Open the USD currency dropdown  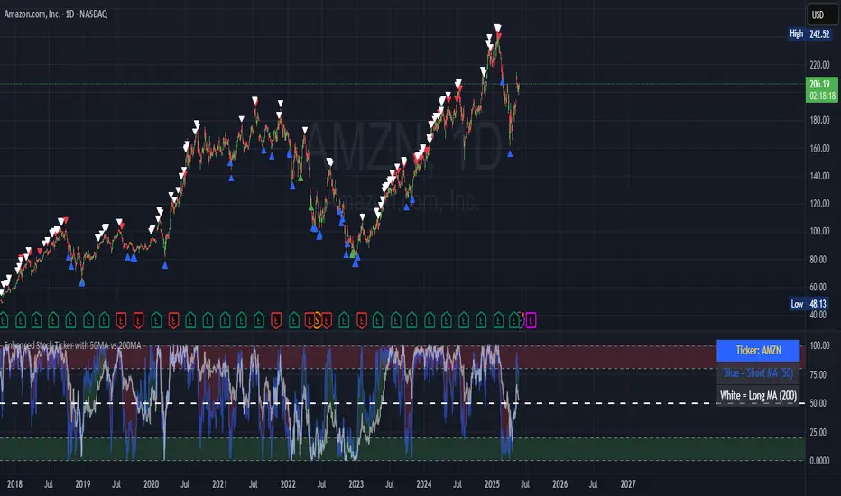818,14
